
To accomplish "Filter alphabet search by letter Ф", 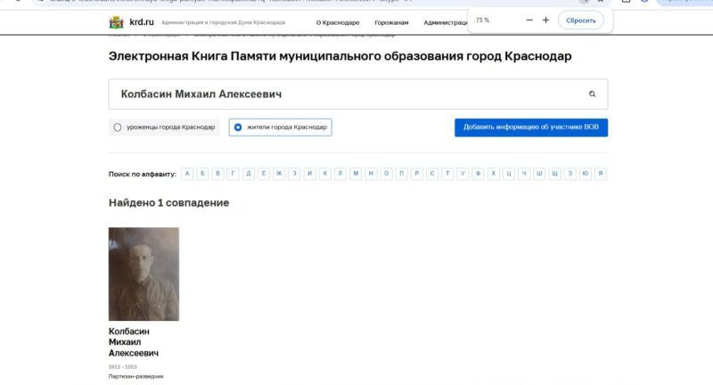I will click(478, 174).
